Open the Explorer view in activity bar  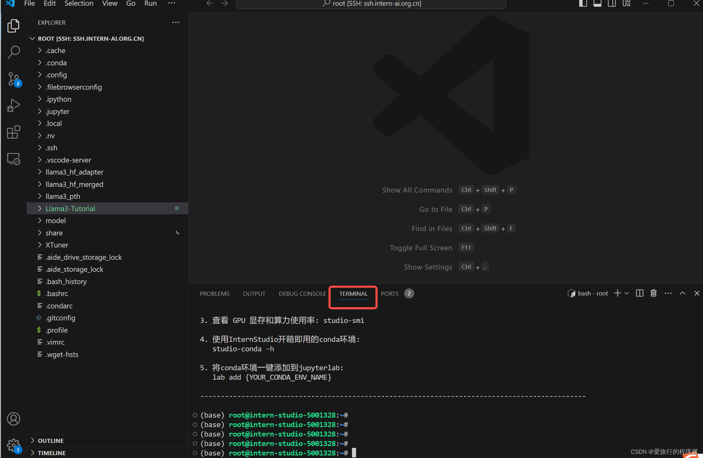(x=13, y=26)
